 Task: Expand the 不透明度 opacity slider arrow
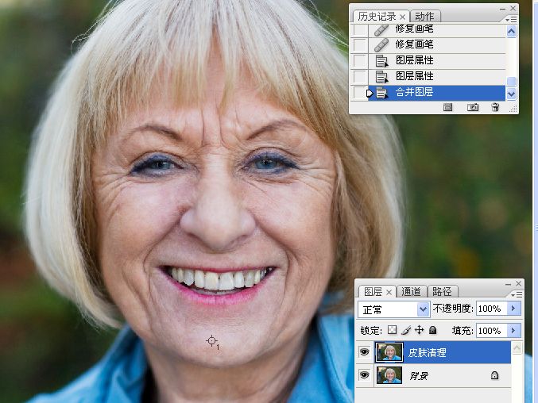pos(513,309)
